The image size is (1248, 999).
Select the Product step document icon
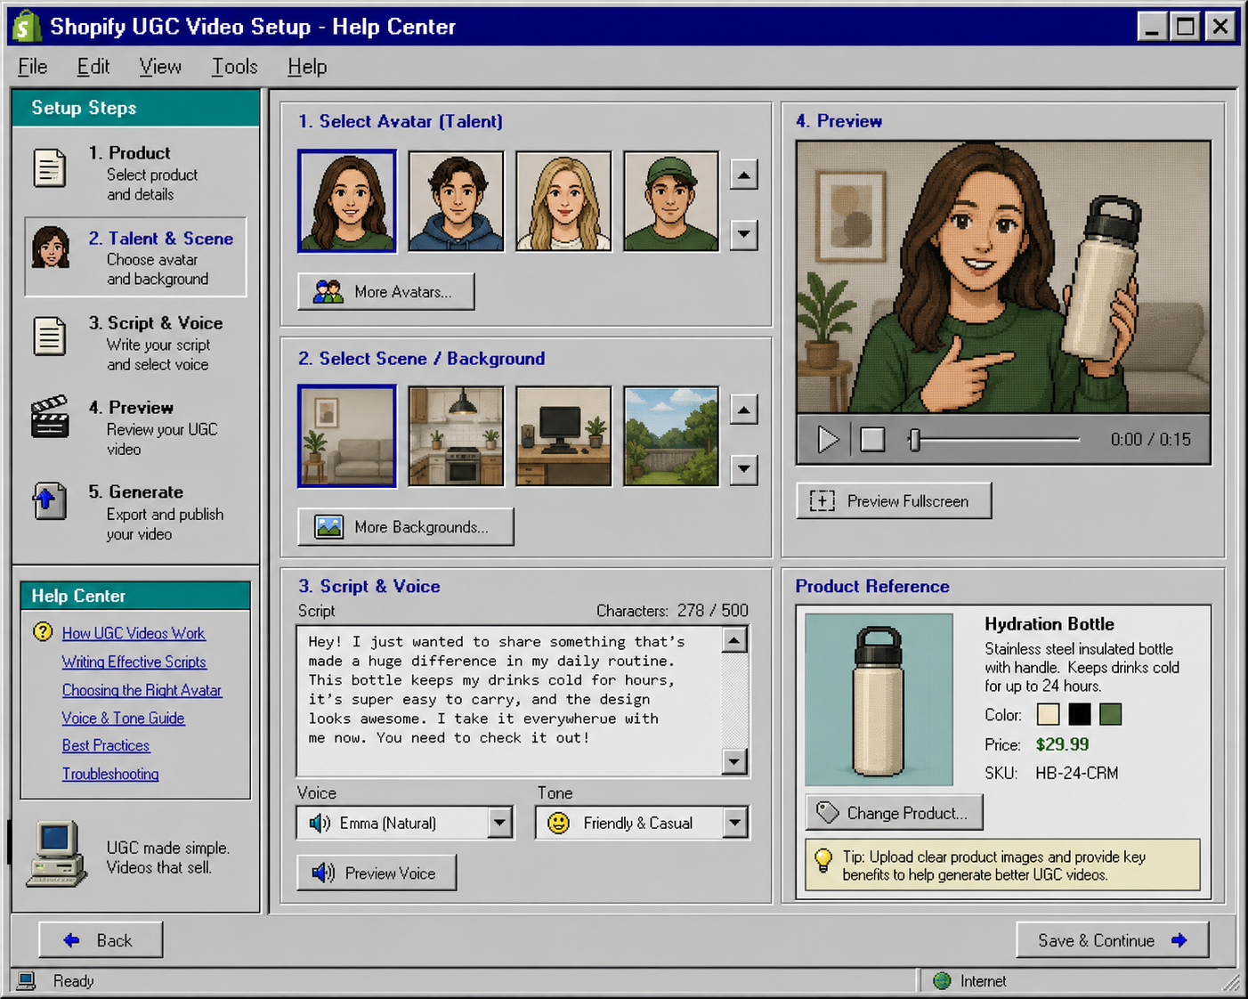[50, 167]
